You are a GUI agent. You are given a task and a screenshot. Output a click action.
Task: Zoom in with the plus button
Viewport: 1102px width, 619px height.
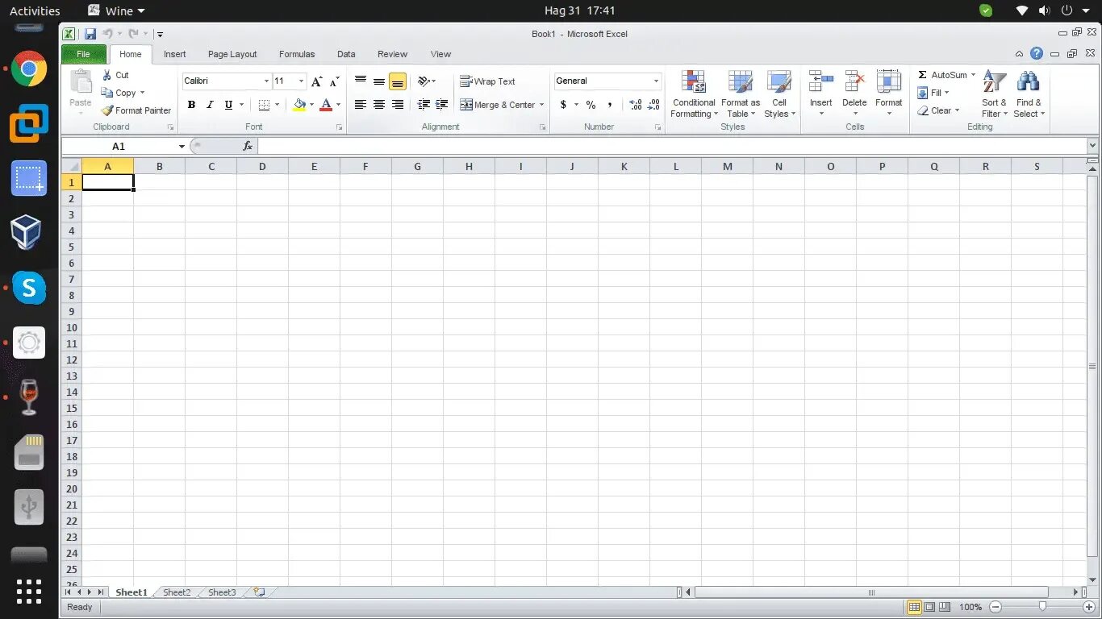[1088, 607]
